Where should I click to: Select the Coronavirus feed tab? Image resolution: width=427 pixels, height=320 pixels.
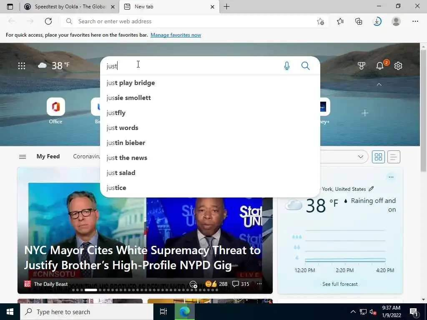[x=87, y=157]
